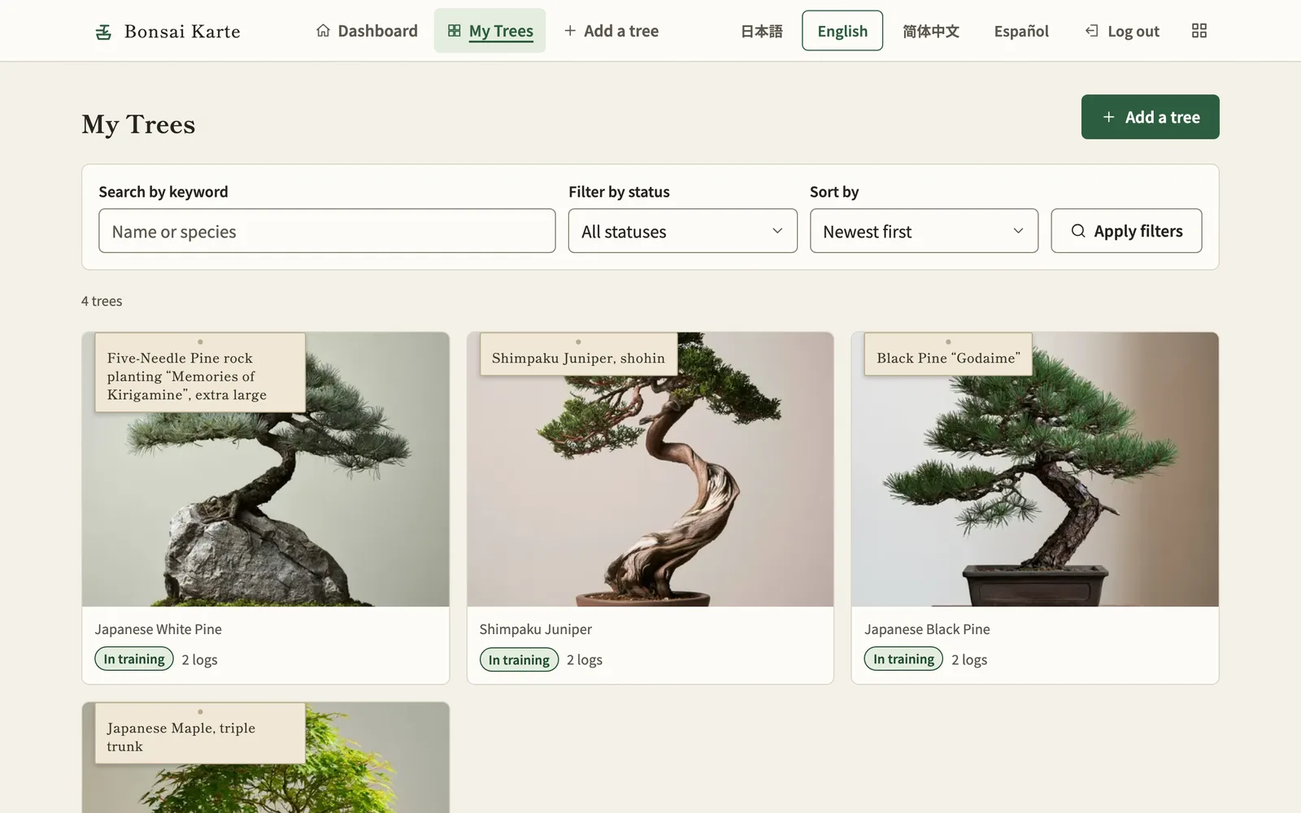Image resolution: width=1301 pixels, height=813 pixels.
Task: Click the house icon beside Dashboard
Action: pyautogui.click(x=323, y=31)
